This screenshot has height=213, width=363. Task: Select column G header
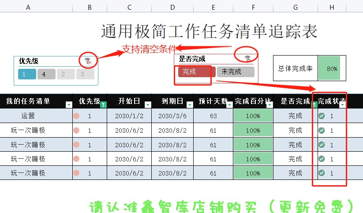(x=296, y=7)
